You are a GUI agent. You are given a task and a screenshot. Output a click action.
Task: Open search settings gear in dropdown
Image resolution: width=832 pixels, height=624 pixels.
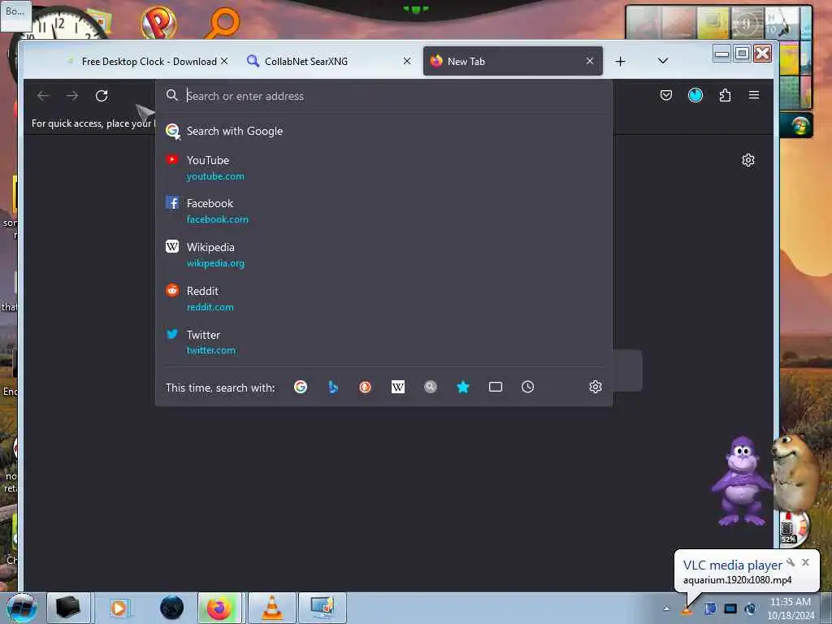[596, 386]
